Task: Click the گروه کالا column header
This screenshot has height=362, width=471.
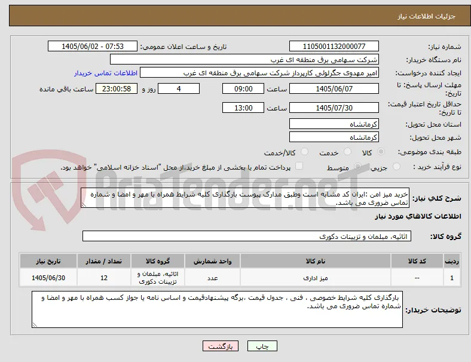Action: click(x=158, y=261)
